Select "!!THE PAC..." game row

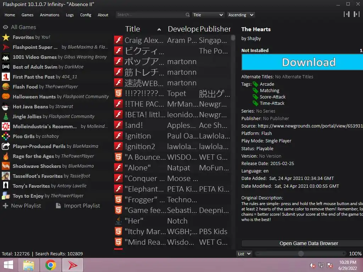(x=172, y=104)
